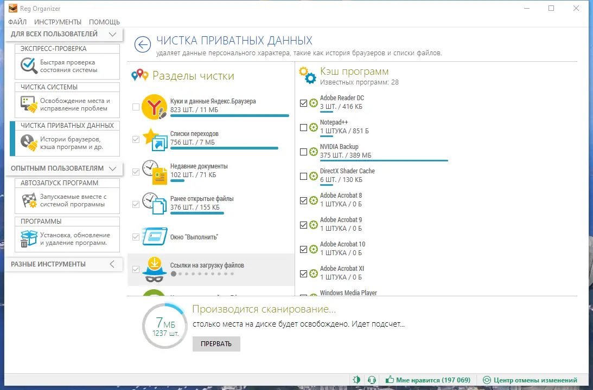Image resolution: width=593 pixels, height=390 pixels.
Task: Collapse the ДЛЯ ВСЕХ ПОЛЬЗОВАТЕЛЕЙ section
Action: pyautogui.click(x=112, y=34)
